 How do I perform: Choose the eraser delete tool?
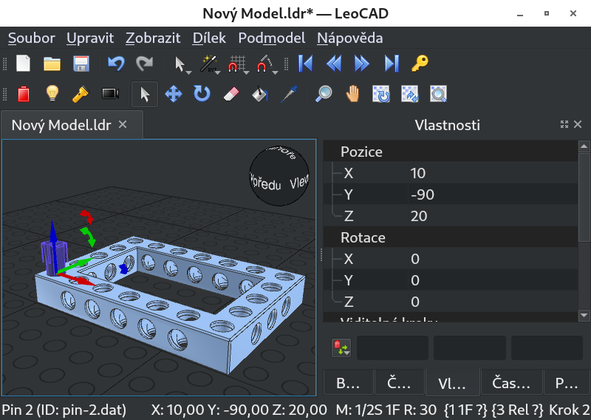click(231, 94)
